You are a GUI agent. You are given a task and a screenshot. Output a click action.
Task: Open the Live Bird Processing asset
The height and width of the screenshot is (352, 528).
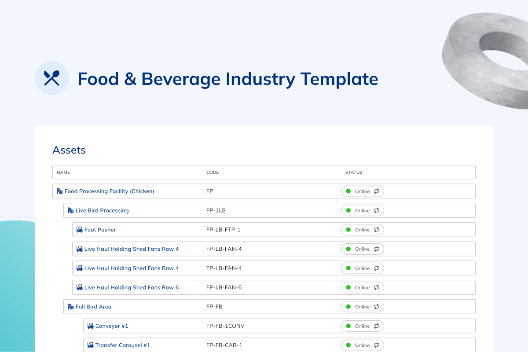[102, 211]
